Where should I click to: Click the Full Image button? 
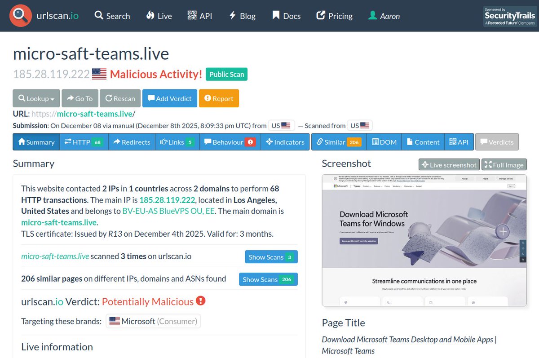tap(504, 164)
